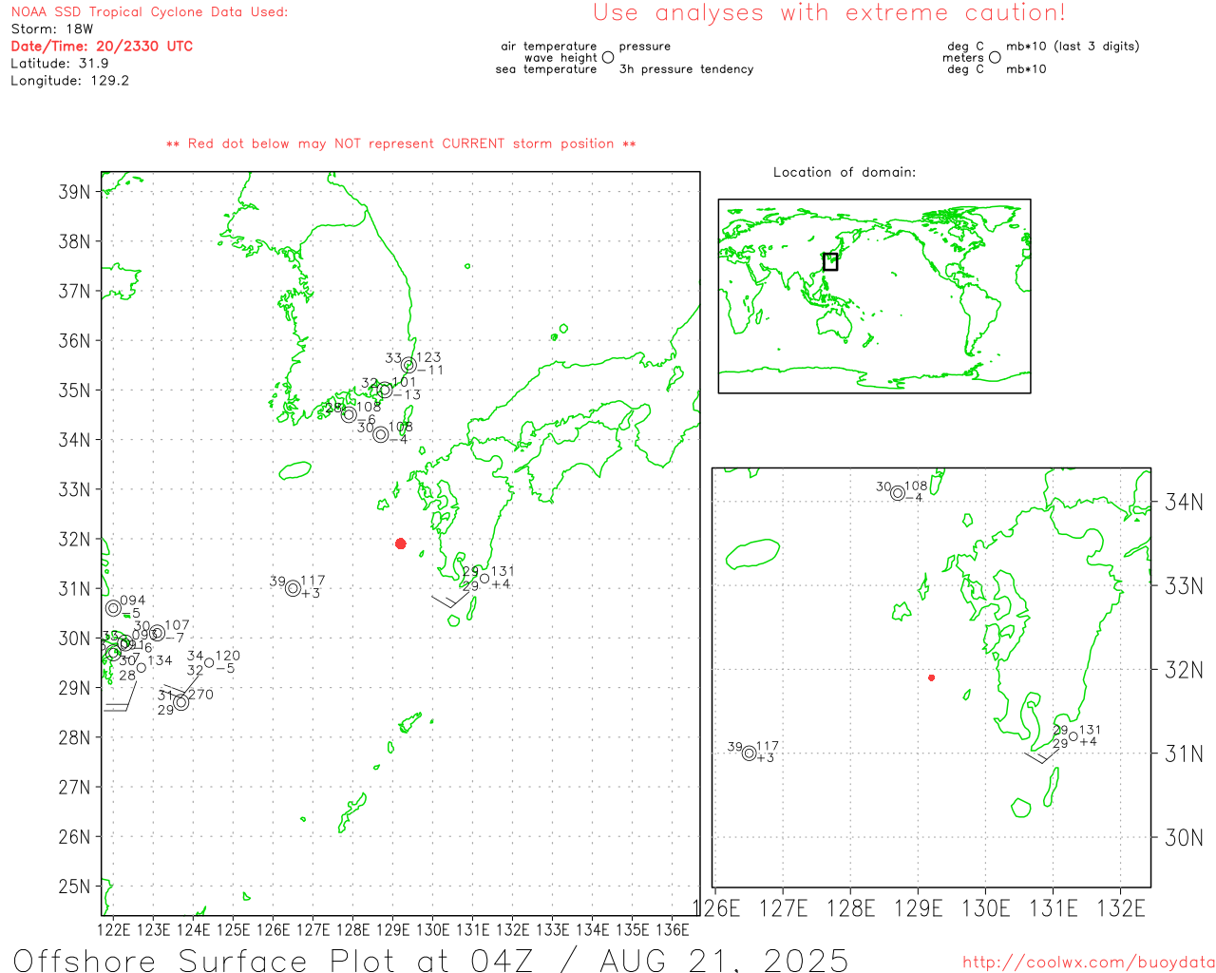The image size is (1216, 973).
Task: Click the station marker labeled 094 -5
Action: 114,608
